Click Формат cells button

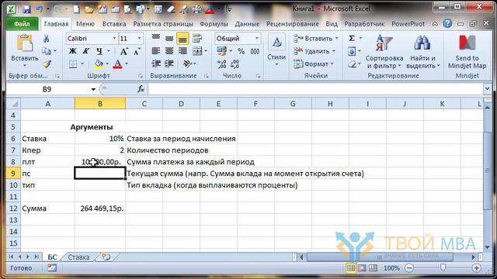click(314, 64)
